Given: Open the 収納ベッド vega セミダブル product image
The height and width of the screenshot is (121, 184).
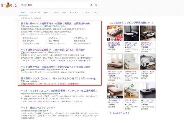Looking at the screenshot, I should click(131, 33).
